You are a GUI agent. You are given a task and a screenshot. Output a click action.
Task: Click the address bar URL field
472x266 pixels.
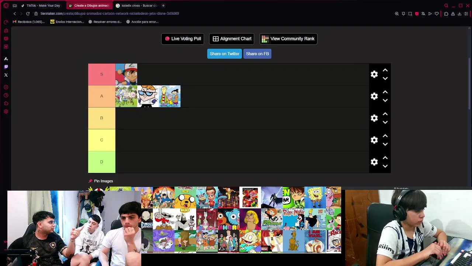click(x=110, y=14)
